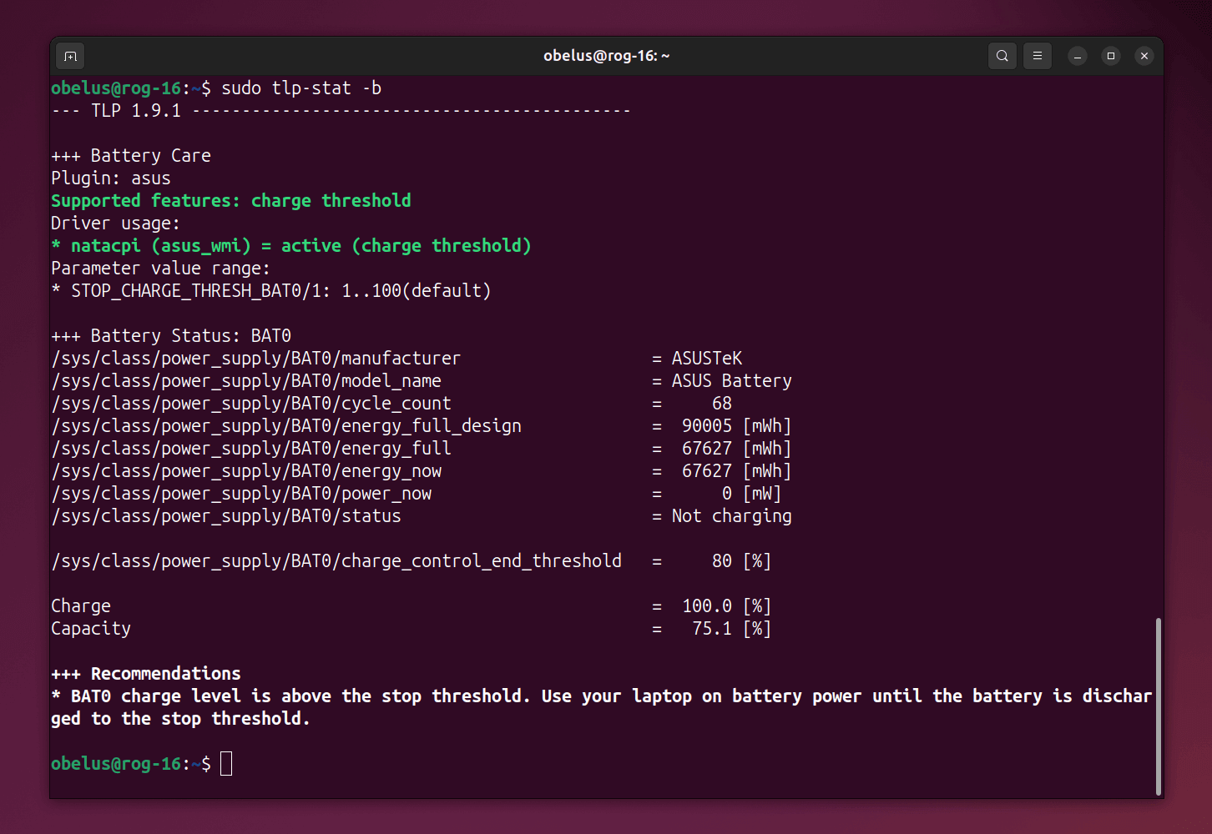This screenshot has height=834, width=1212.
Task: Click the Capacity value 75.1
Action: (711, 629)
